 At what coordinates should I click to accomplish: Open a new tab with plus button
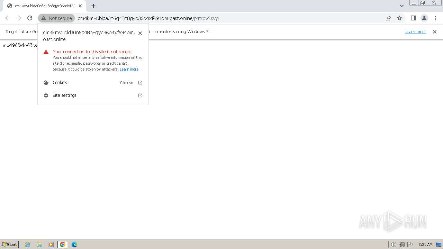tap(93, 6)
